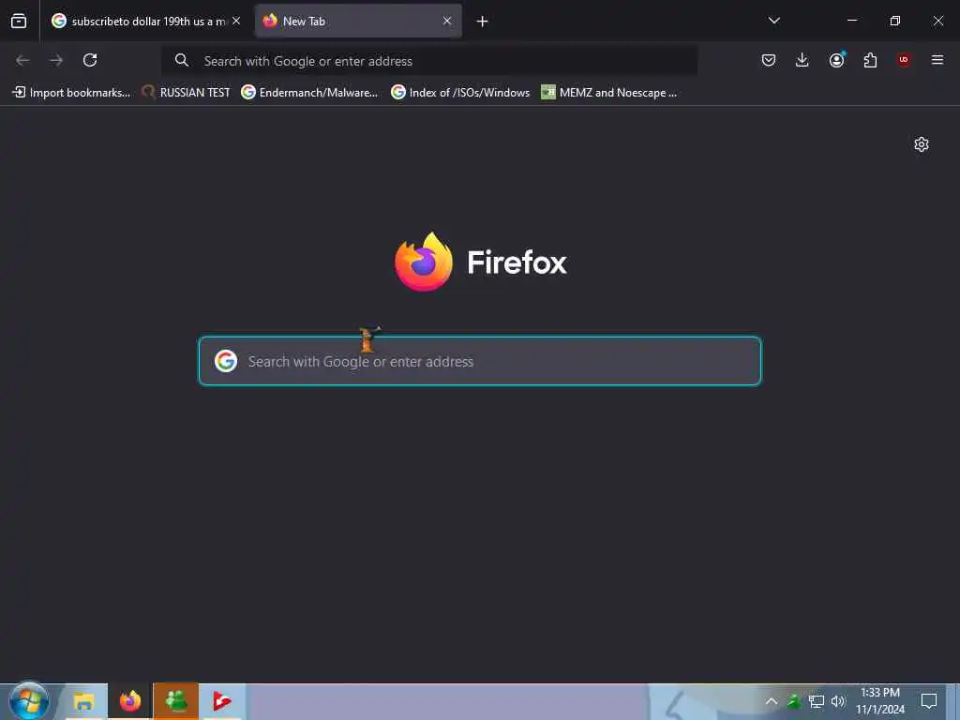Open File Explorer from the taskbar
The image size is (960, 720).
83,701
